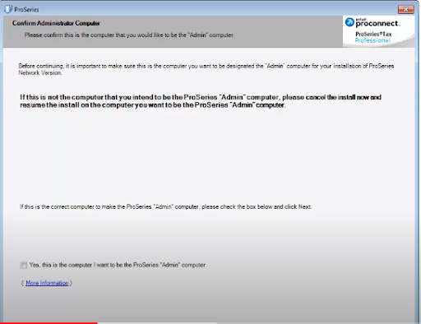421x324 pixels.
Task: Click the "Please confirm this is the computer" subtitle
Action: [x=129, y=35]
